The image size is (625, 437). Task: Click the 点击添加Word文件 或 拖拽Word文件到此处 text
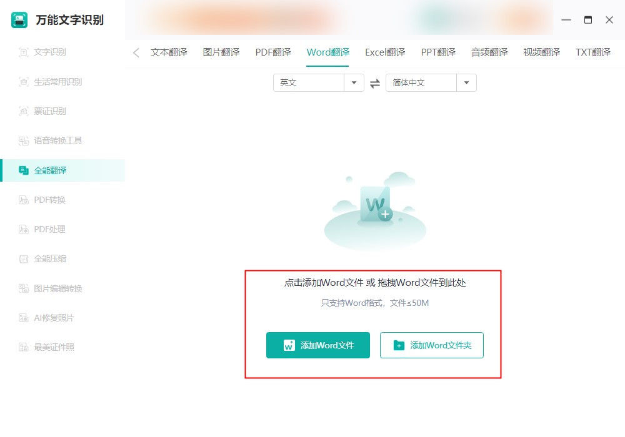point(374,283)
